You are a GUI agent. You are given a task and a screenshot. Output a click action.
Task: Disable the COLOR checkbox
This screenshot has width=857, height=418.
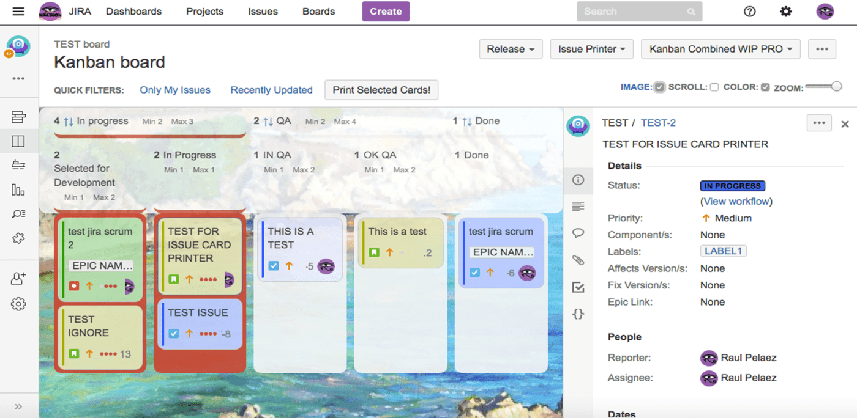765,87
